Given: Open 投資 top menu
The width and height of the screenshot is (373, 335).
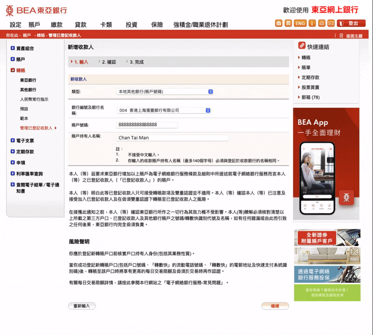Looking at the screenshot, I should coord(131,25).
